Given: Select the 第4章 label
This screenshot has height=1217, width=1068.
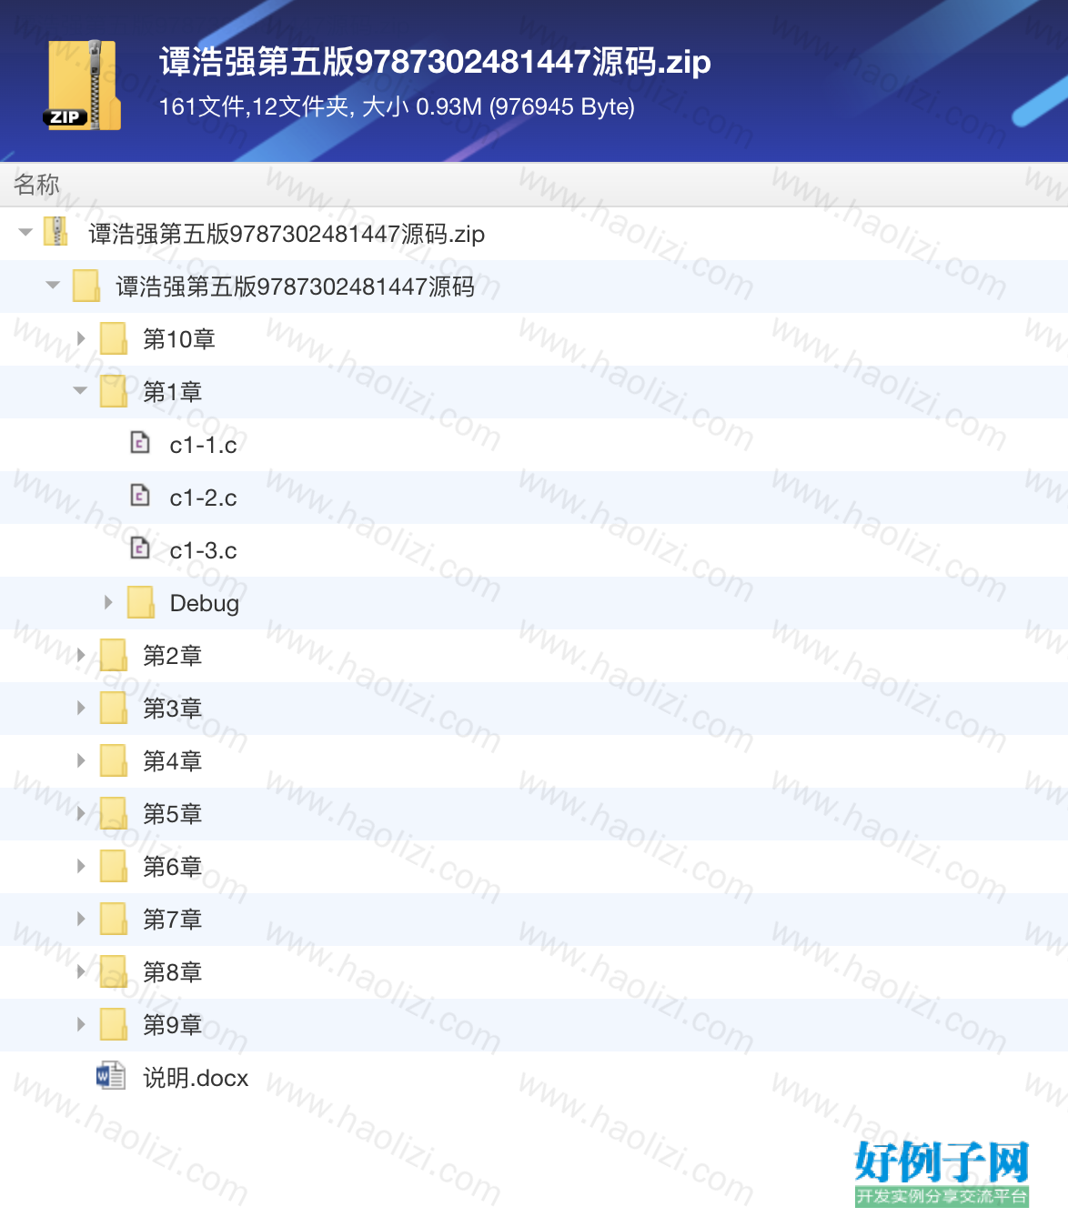Looking at the screenshot, I should coord(172,761).
